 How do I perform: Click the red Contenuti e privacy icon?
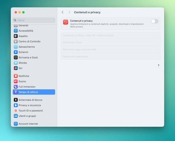66,22
